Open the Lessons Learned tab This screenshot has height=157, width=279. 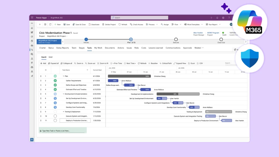156,48
